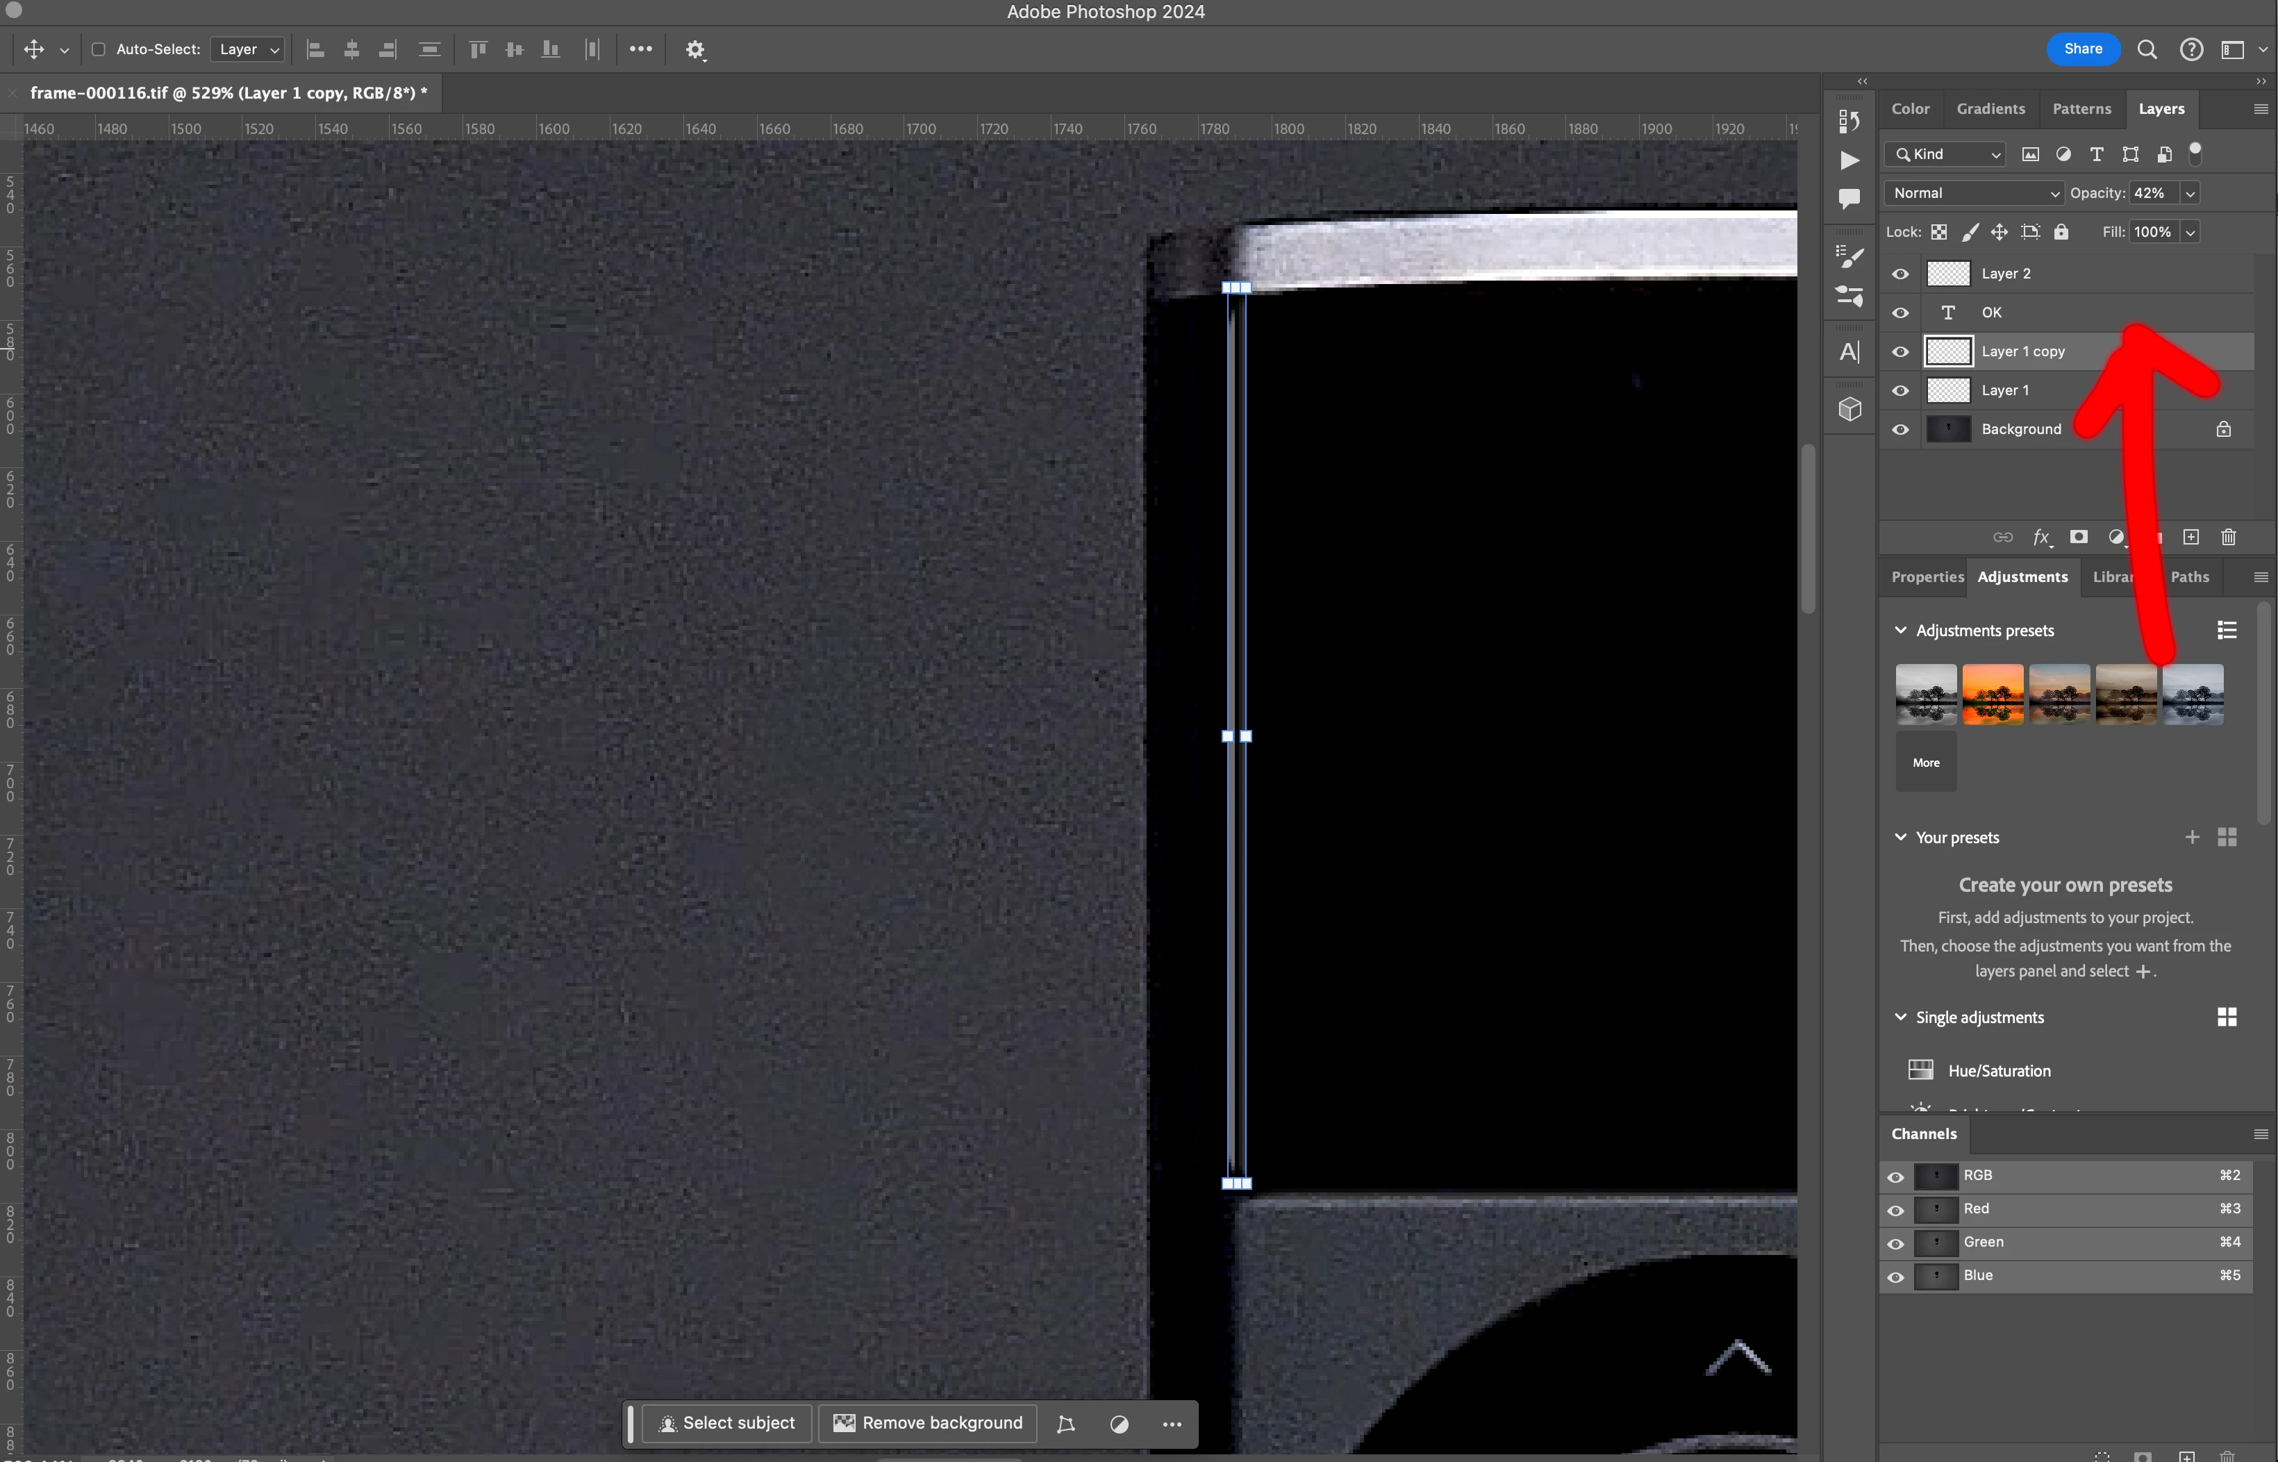
Task: Select the orange sunset adjustment preset
Action: 1993,694
